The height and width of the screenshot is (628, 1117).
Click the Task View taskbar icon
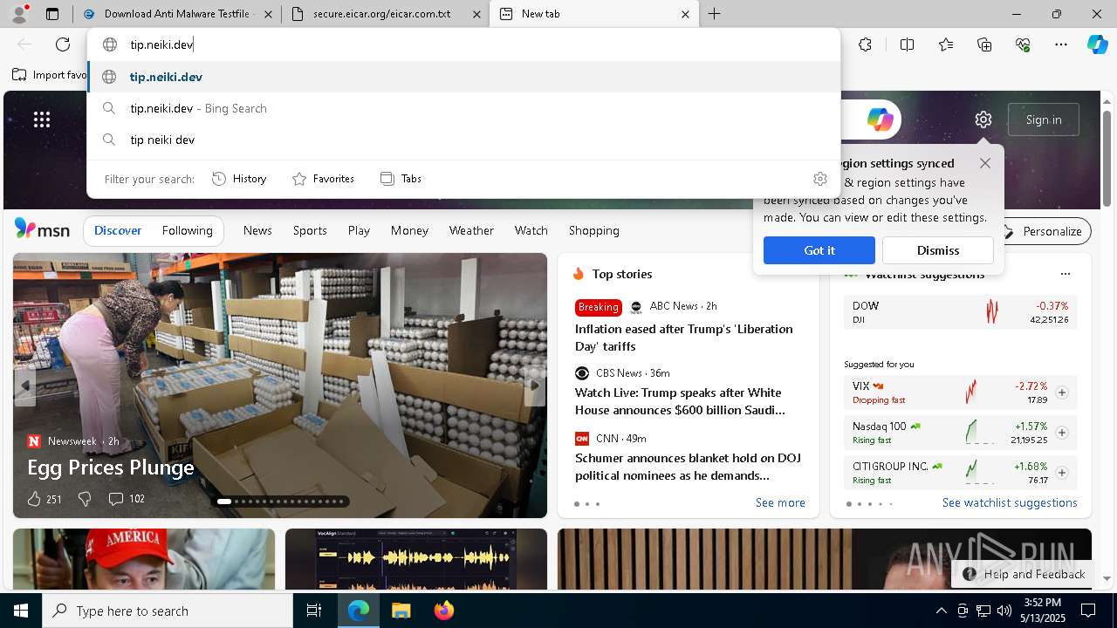[314, 611]
